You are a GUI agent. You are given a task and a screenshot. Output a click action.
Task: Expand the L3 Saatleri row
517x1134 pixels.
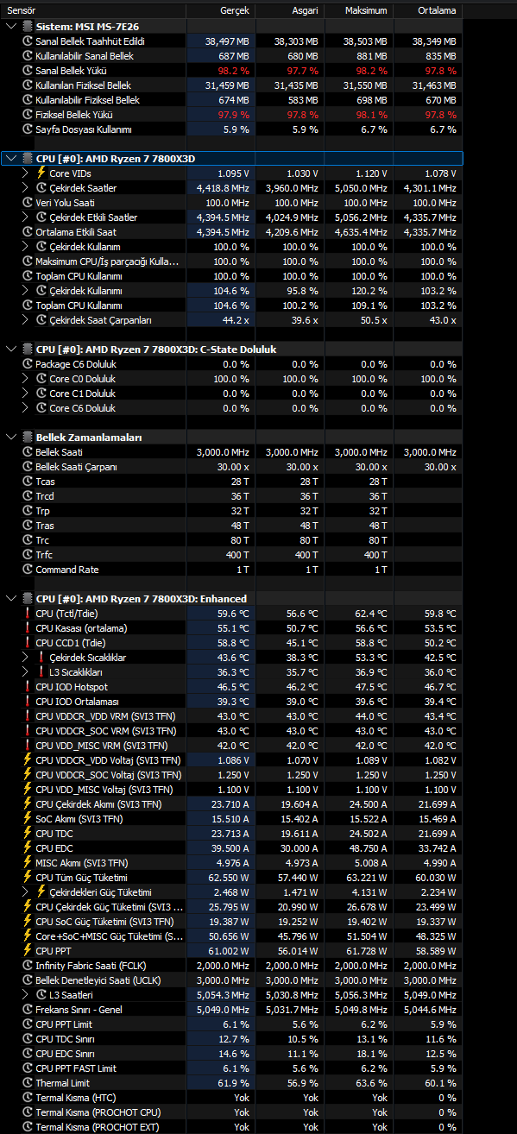25,995
